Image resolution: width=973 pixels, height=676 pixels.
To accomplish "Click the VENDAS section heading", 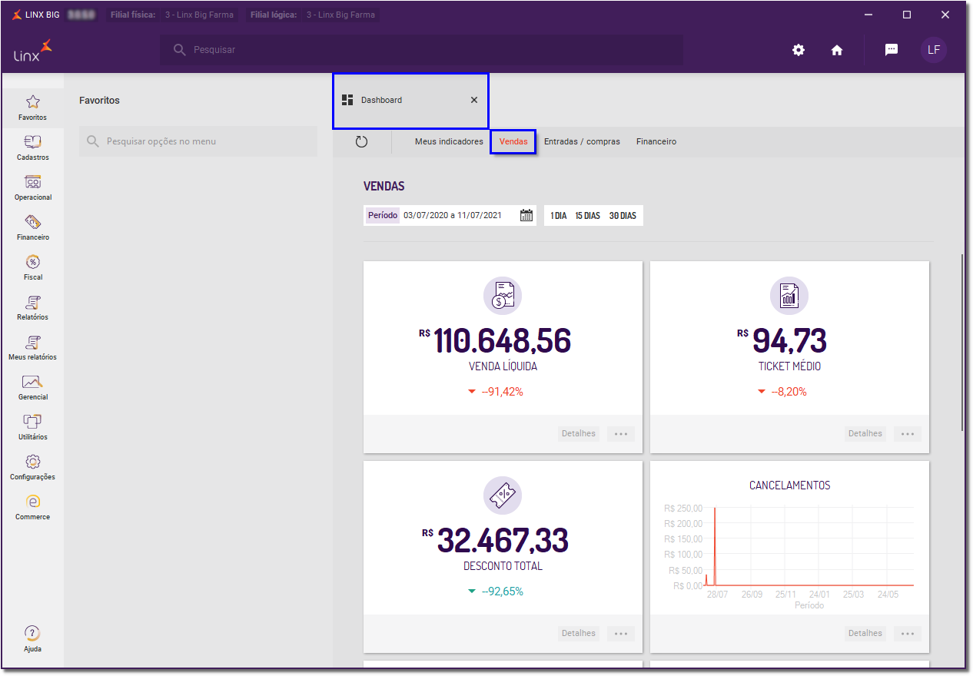I will (x=384, y=187).
